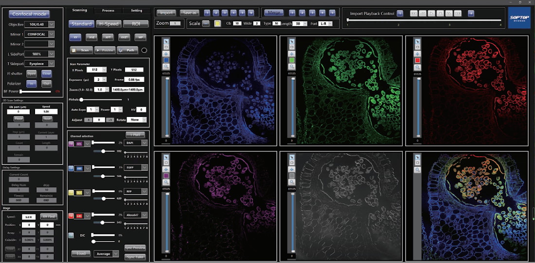Image resolution: width=535 pixels, height=263 pixels.
Task: Select ROI scanning mode
Action: pyautogui.click(x=136, y=24)
